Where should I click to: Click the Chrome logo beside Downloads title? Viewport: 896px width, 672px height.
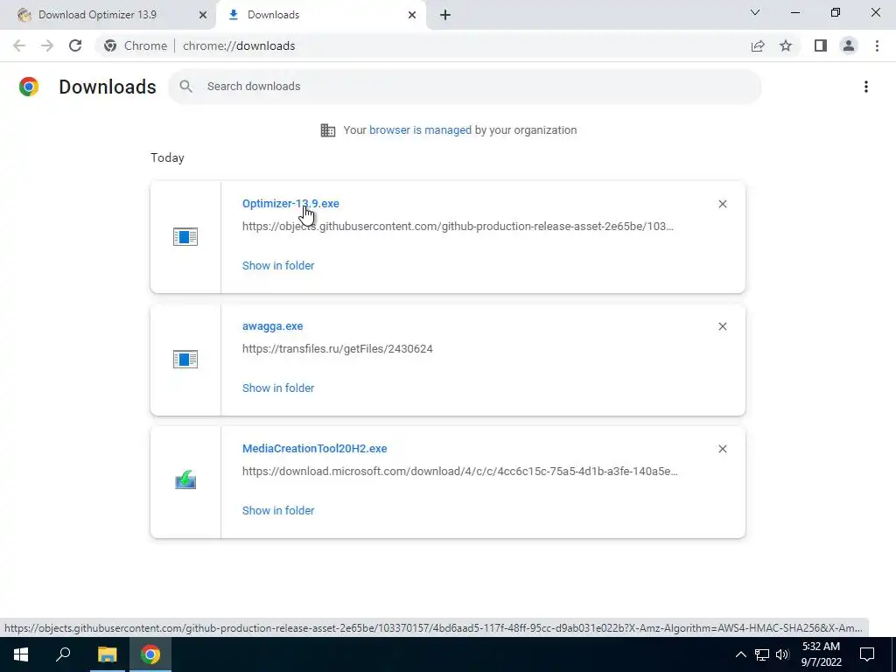(29, 87)
